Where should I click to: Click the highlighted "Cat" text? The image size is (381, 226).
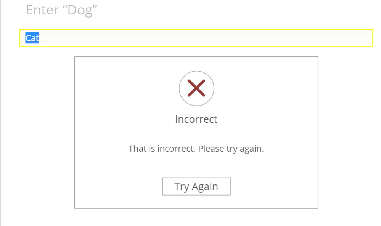(32, 38)
